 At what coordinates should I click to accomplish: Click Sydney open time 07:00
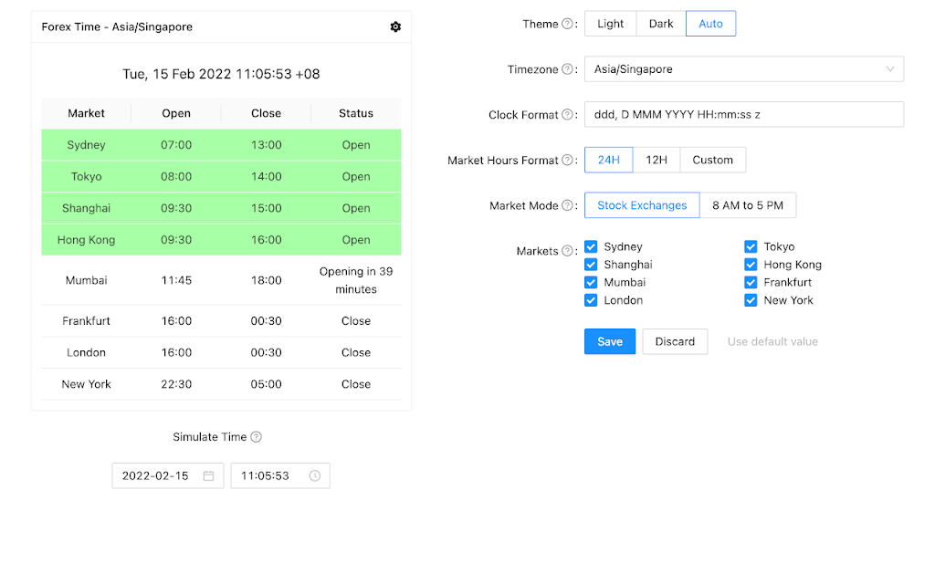tap(176, 145)
